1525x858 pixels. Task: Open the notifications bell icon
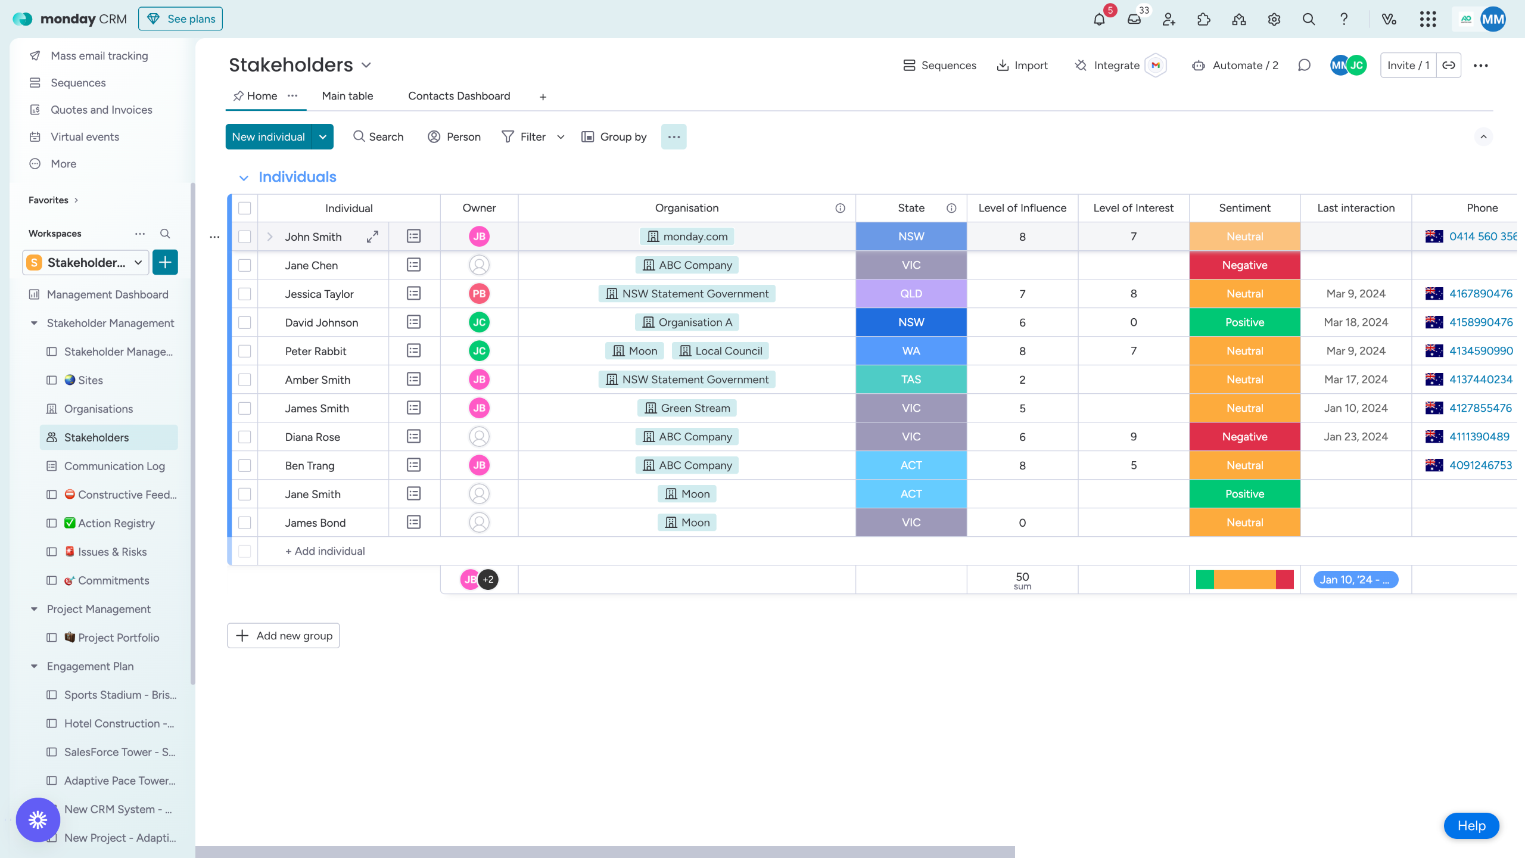point(1099,19)
